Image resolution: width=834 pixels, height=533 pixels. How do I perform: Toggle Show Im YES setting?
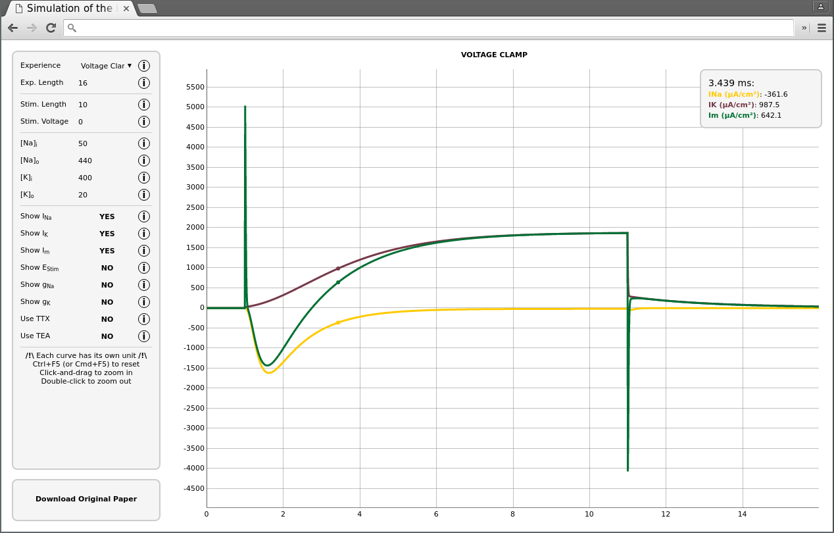(x=107, y=251)
